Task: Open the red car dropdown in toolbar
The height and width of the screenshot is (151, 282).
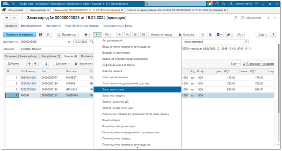Action: 230,34
